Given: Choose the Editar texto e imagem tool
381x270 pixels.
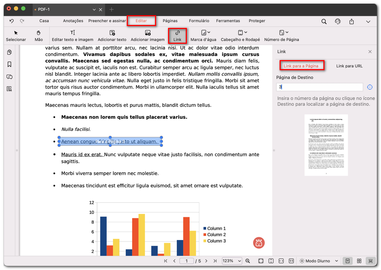Looking at the screenshot, I should click(x=72, y=35).
